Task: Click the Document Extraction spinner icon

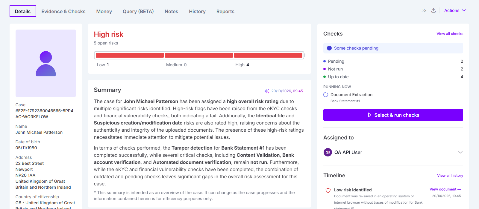Action: [326, 95]
